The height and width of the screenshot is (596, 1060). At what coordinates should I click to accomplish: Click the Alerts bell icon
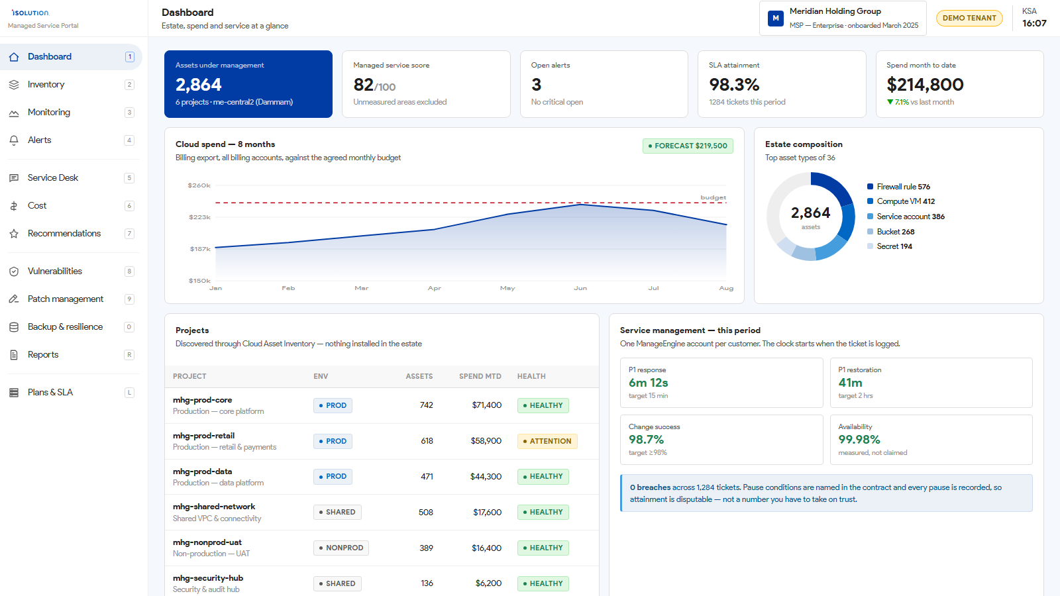[x=14, y=140]
